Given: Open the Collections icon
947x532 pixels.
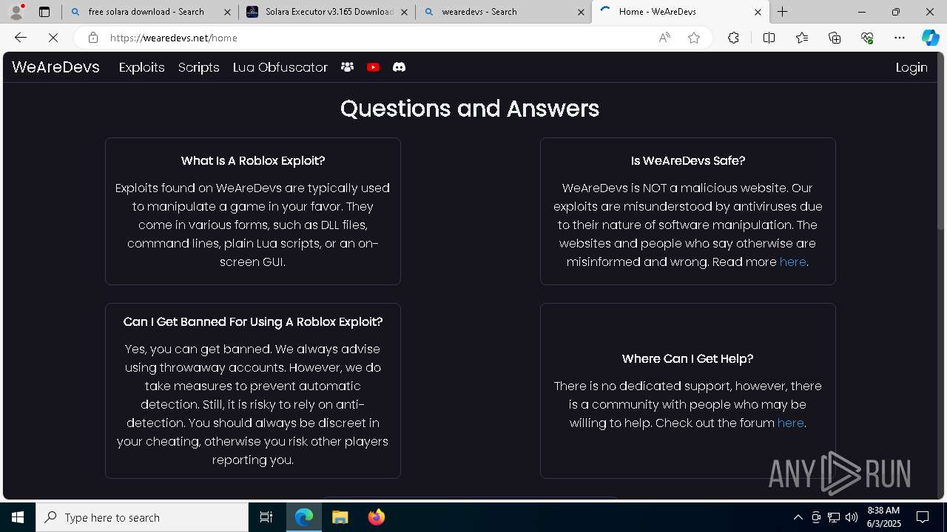Looking at the screenshot, I should (835, 38).
